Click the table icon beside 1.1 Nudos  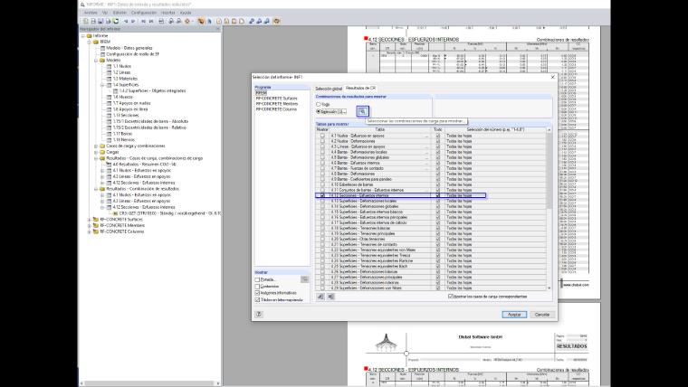[x=110, y=66]
